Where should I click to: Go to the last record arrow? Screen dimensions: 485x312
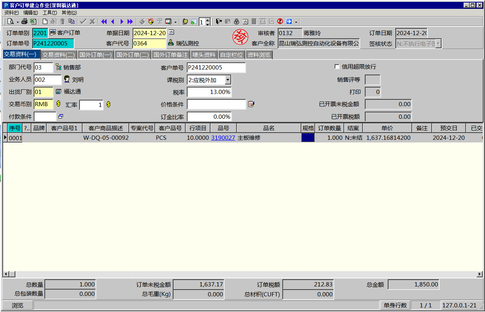tap(130, 21)
